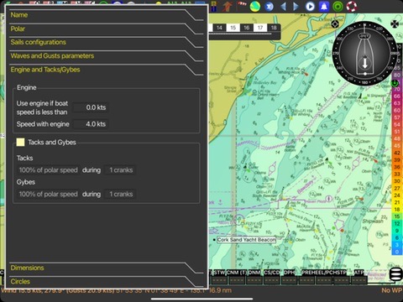The width and height of the screenshot is (403, 302).
Task: Click the green circular target icon
Action: (x=338, y=7)
